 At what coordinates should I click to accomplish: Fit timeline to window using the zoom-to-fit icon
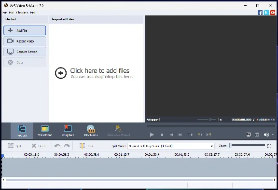[269, 146]
